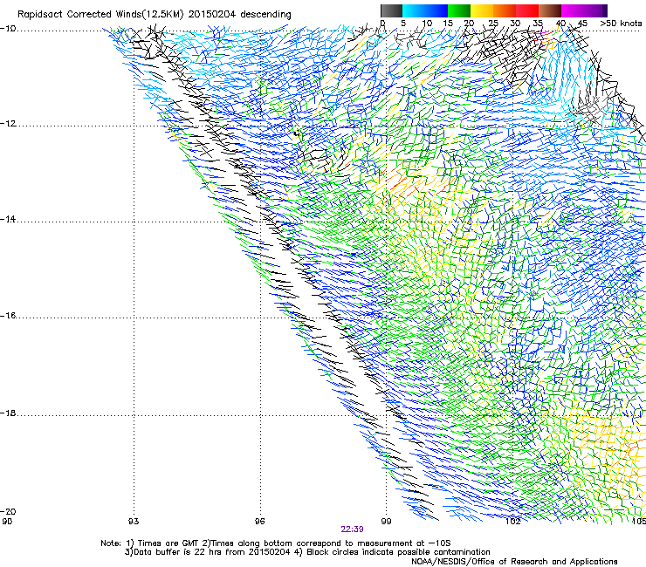Click the yellow 20-25 knots legend swatch
The width and height of the screenshot is (646, 567).
[x=482, y=10]
